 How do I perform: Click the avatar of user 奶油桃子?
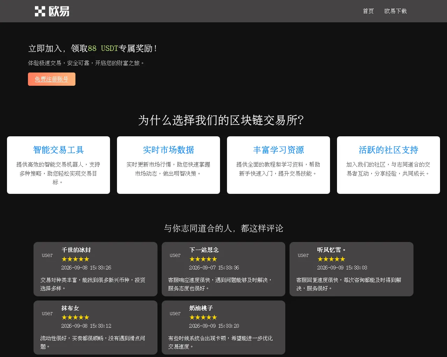[175, 313]
